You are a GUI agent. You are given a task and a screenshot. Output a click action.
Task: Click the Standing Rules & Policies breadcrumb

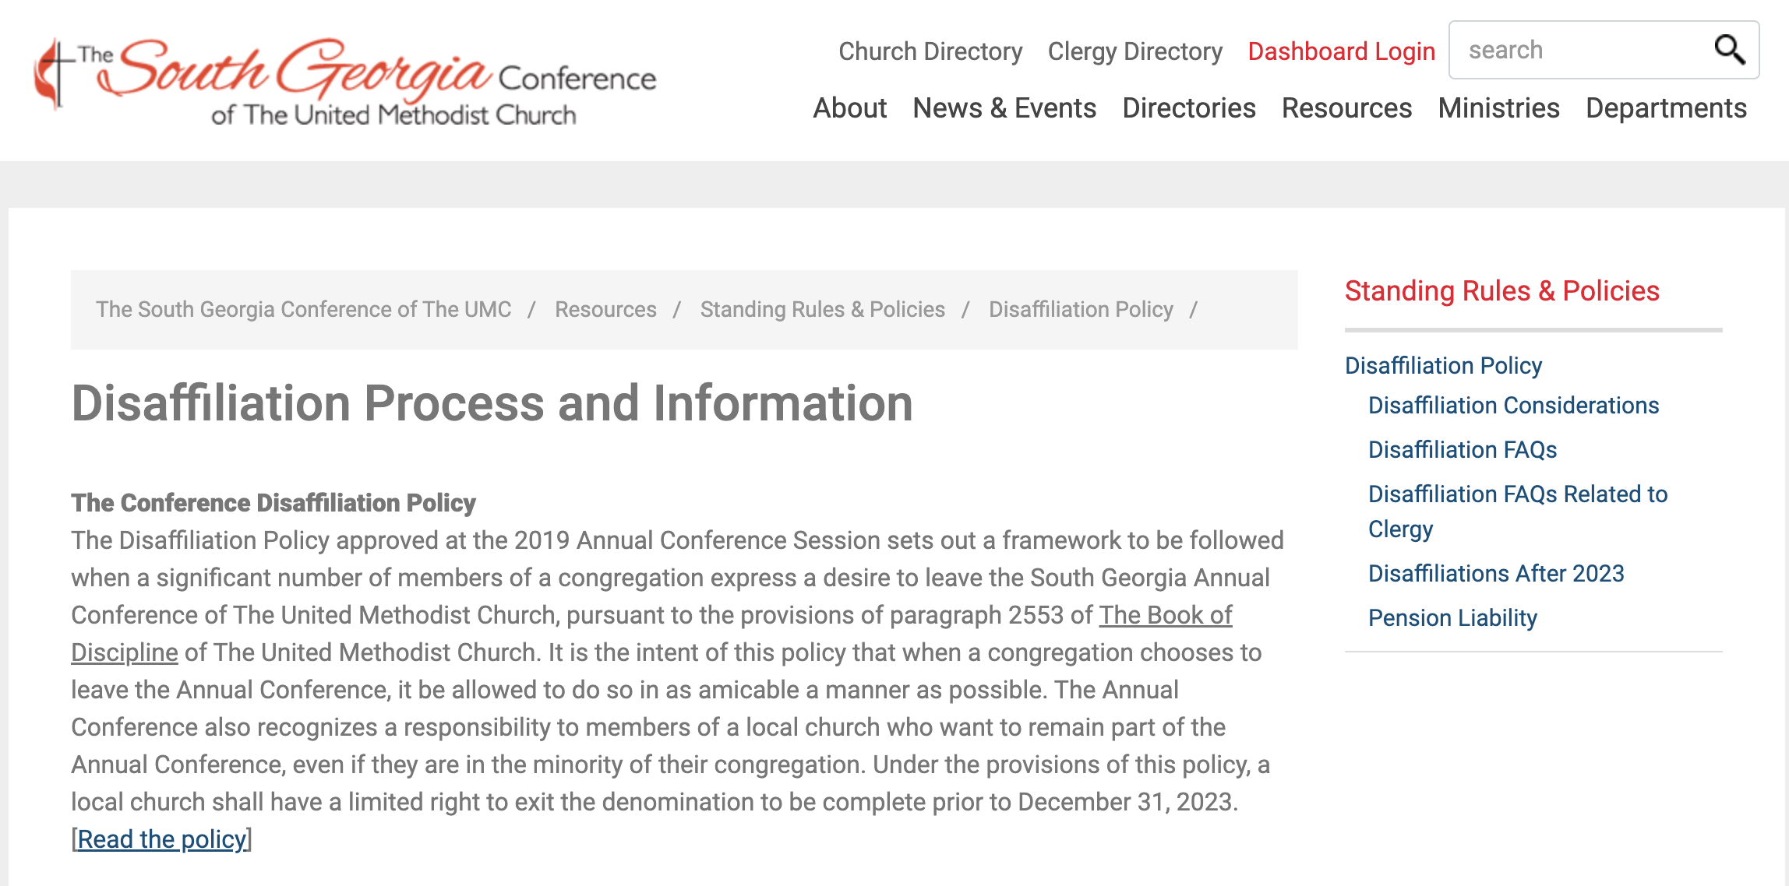click(x=822, y=309)
